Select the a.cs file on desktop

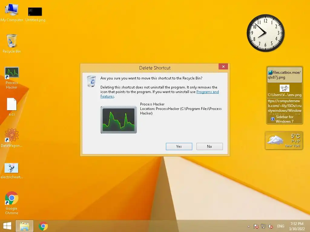pyautogui.click(x=12, y=107)
